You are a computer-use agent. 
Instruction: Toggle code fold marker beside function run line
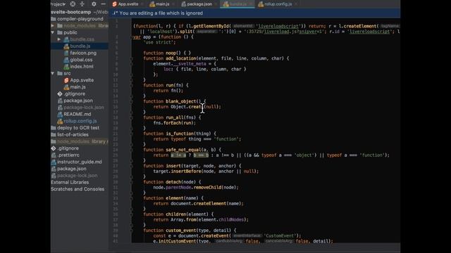point(132,85)
